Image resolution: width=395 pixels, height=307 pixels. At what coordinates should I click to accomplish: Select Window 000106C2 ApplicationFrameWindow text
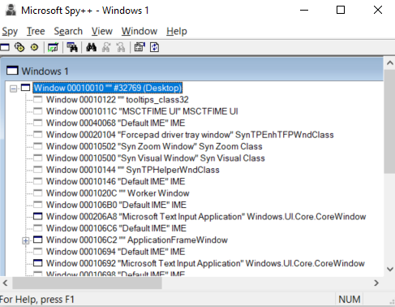[137, 240]
